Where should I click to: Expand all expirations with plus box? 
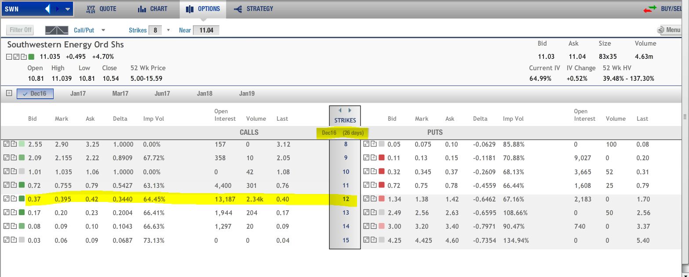point(9,93)
